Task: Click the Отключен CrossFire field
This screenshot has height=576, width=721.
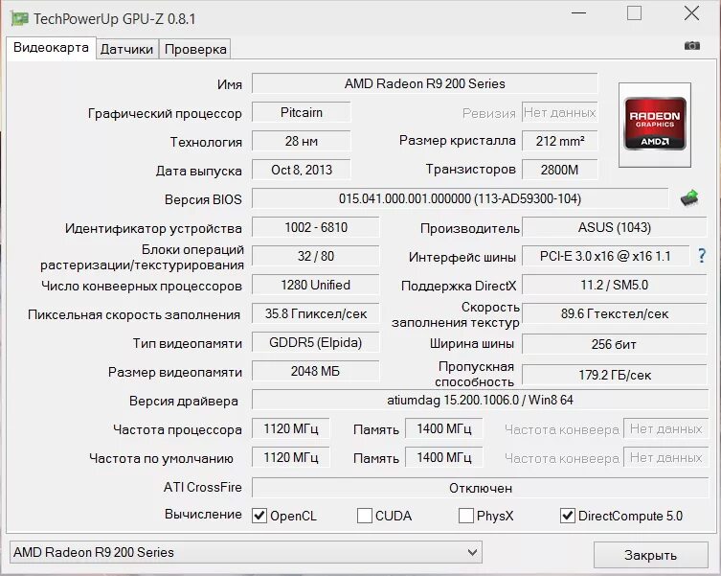Action: (480, 488)
